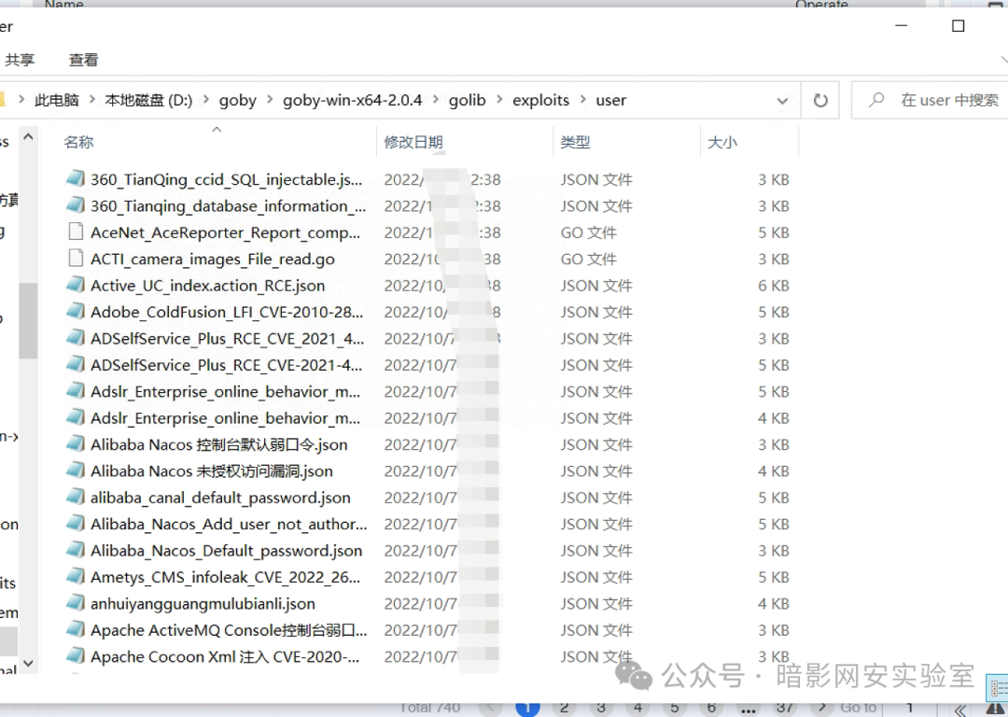1008x717 pixels.
Task: Select the Alibaba Nacos 控制台默认弱口令 file icon
Action: 76,443
